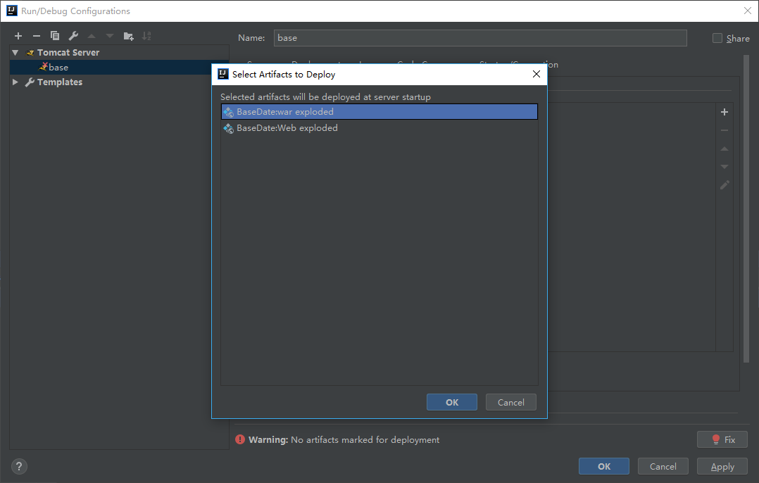This screenshot has height=483, width=759.
Task: Select Templates in configuration tree
Action: (x=60, y=82)
